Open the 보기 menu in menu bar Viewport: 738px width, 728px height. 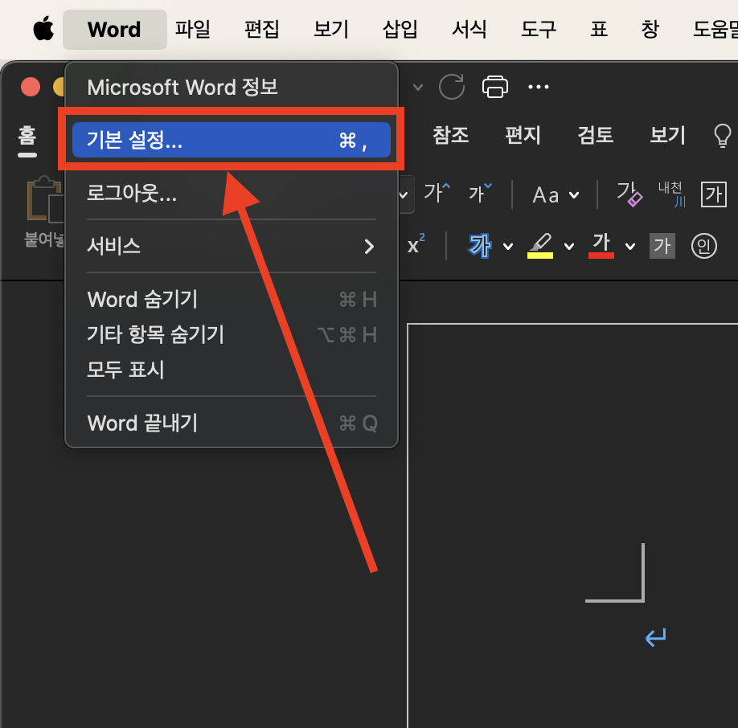click(x=331, y=29)
